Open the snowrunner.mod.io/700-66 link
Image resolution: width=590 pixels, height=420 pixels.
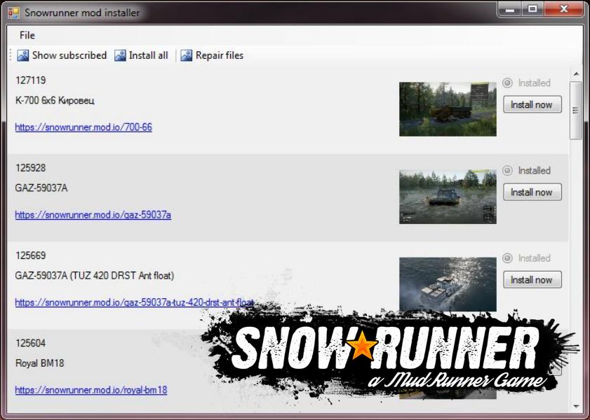83,127
